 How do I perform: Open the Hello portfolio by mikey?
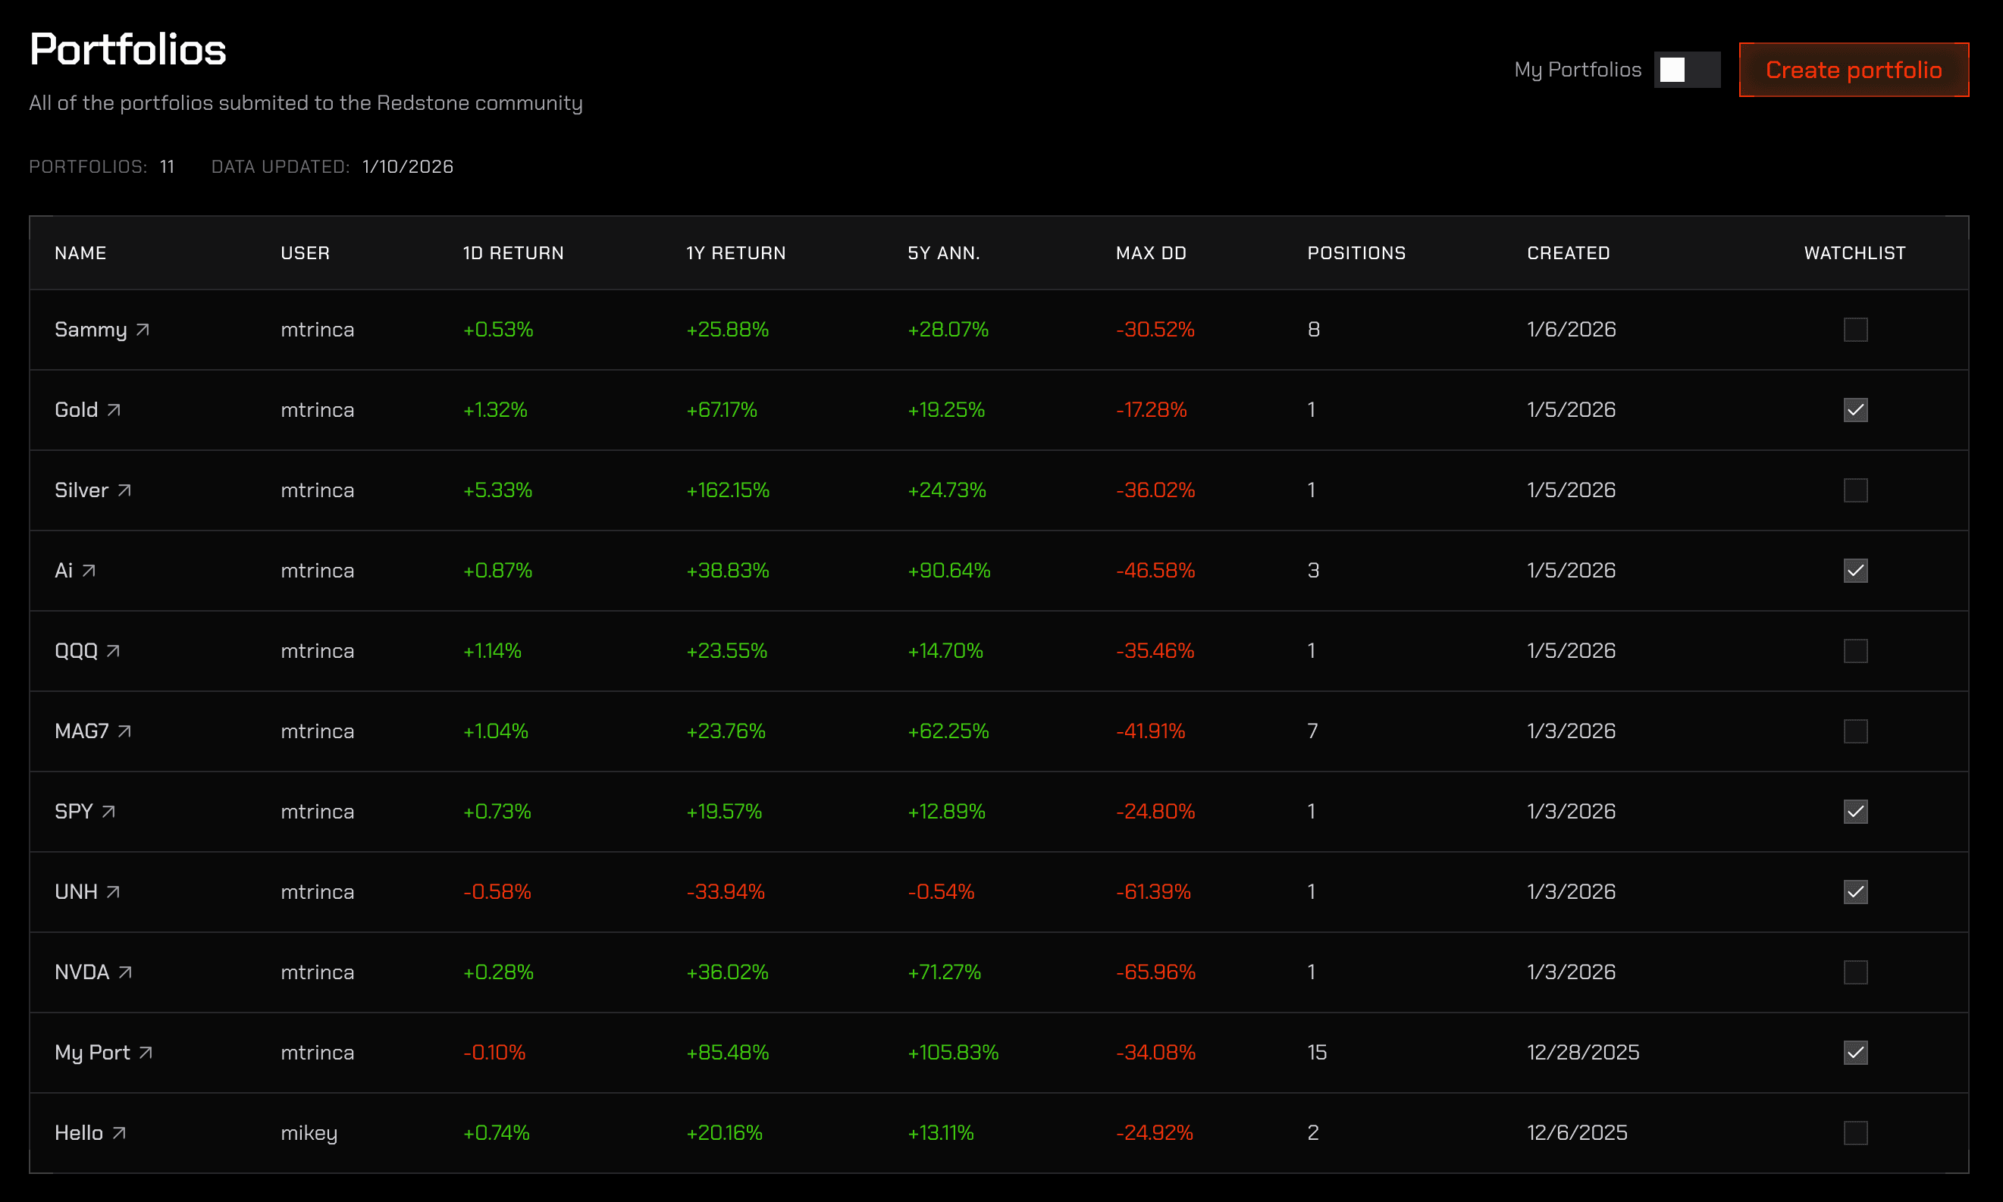tap(120, 1132)
